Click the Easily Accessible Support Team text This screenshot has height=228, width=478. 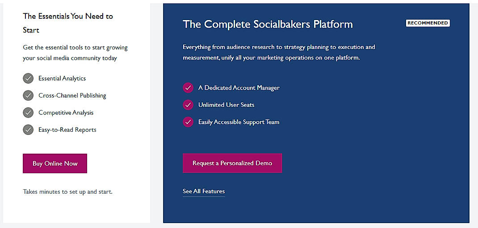click(239, 122)
